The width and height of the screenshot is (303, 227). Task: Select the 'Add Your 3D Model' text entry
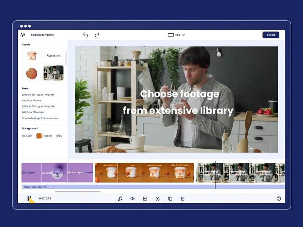(x=33, y=112)
